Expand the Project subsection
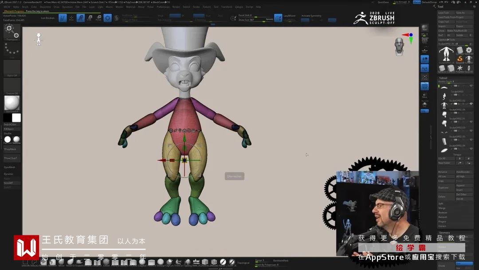Viewport: 479px width, 270px height. (x=442, y=222)
